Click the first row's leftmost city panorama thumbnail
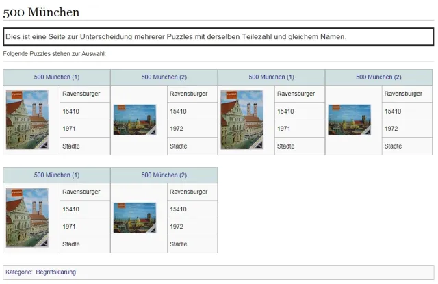The image size is (438, 284). click(x=135, y=120)
